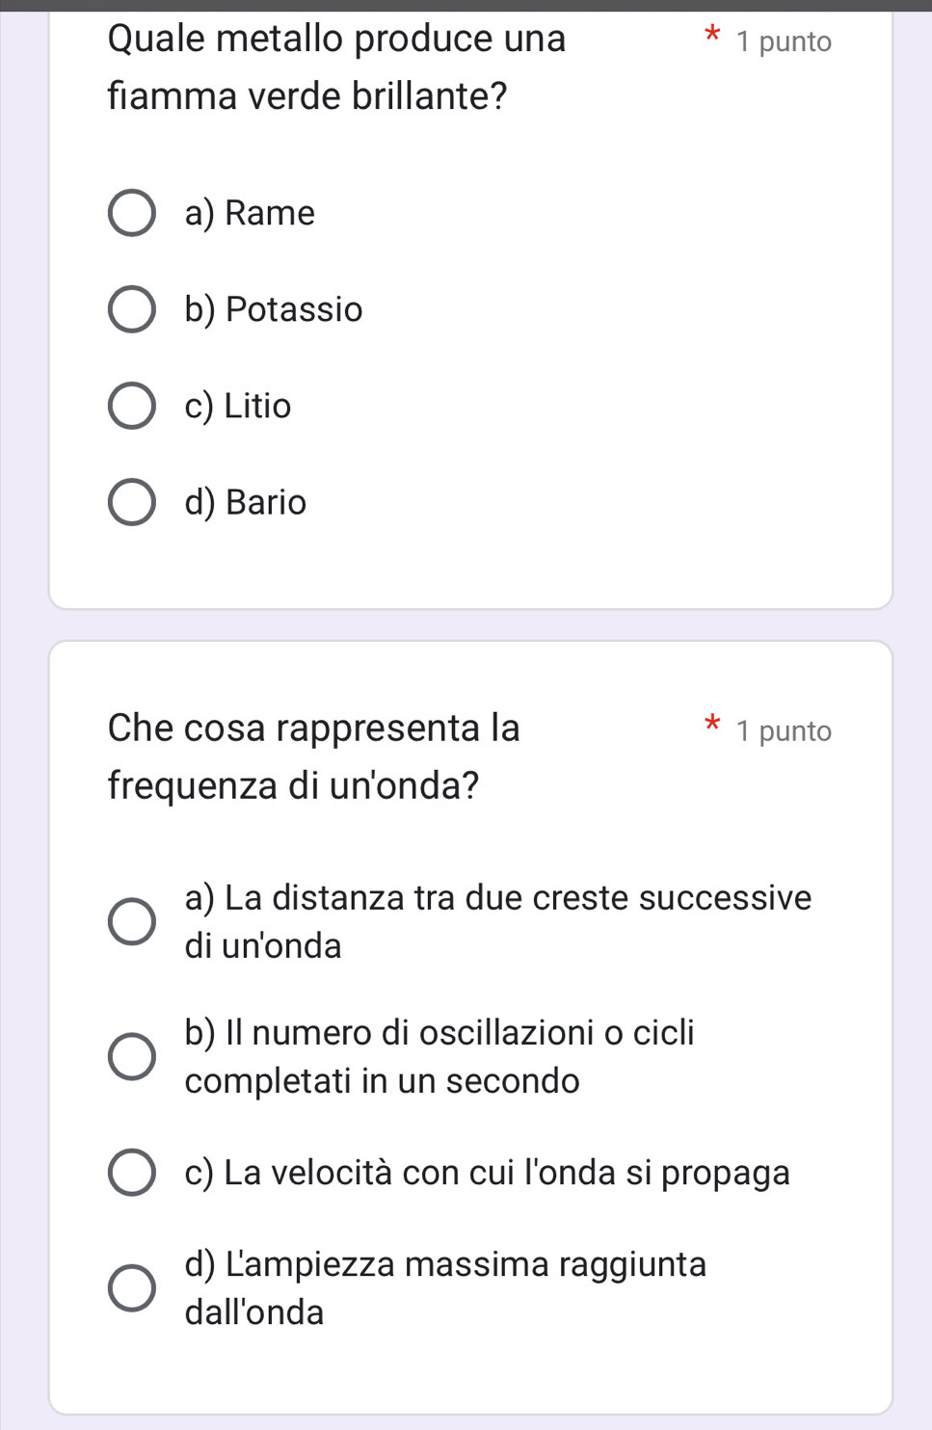Select radio for distanza tra due creste
The image size is (932, 1430).
[131, 922]
